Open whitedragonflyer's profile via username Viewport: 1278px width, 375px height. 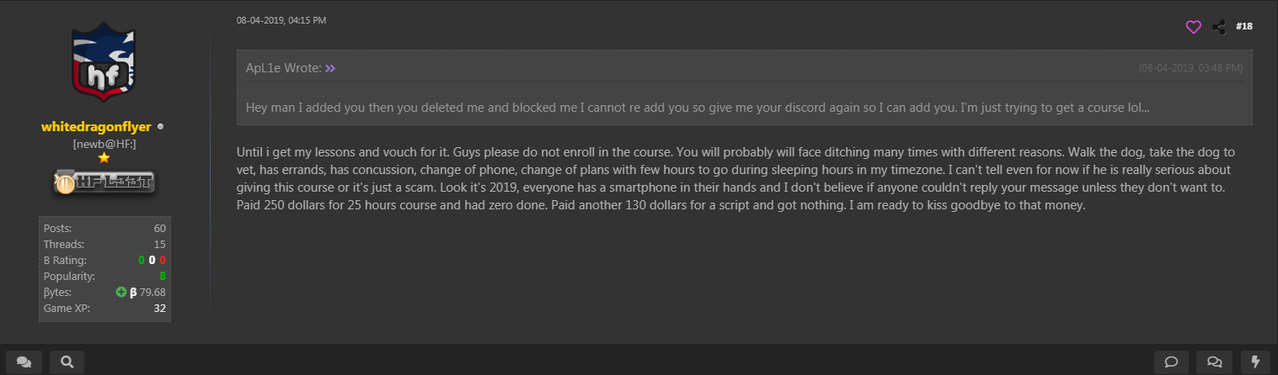click(96, 127)
